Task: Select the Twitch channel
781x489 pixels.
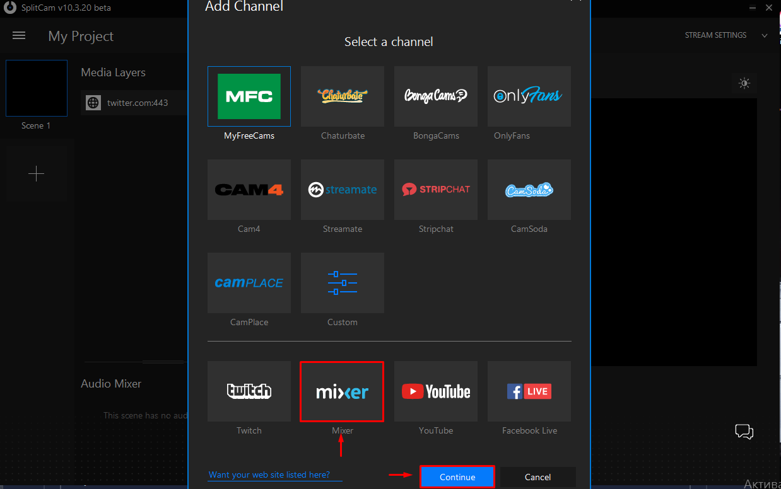Action: pyautogui.click(x=249, y=391)
